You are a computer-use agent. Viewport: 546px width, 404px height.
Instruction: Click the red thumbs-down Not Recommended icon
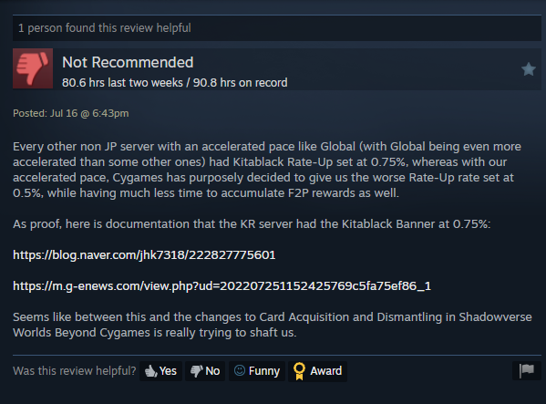[x=33, y=68]
